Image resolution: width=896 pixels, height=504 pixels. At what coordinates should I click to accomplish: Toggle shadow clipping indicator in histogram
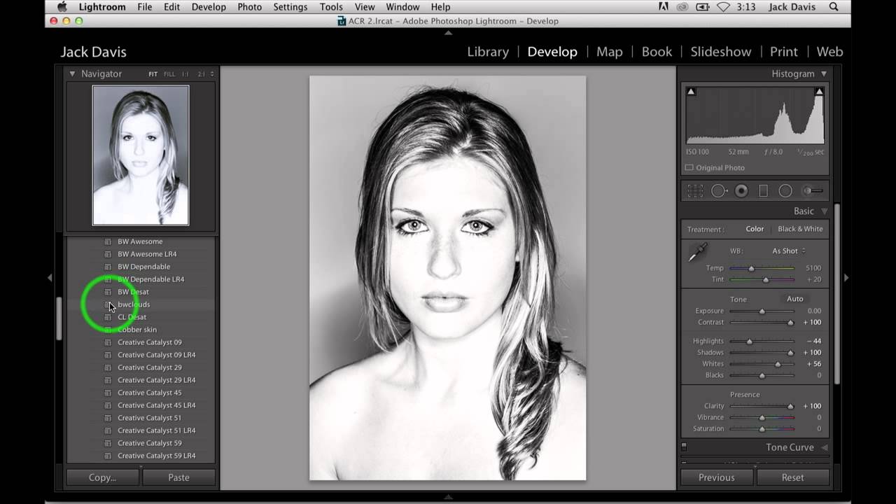click(x=691, y=92)
